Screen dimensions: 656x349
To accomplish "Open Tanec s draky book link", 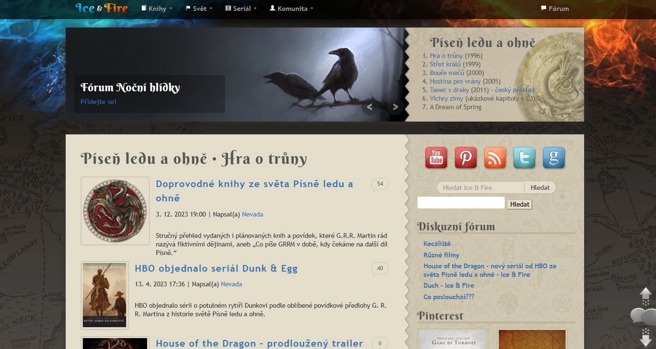I will [x=449, y=90].
